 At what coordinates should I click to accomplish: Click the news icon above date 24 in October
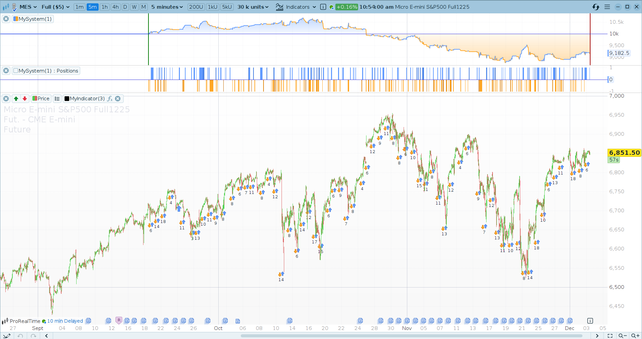(360, 321)
